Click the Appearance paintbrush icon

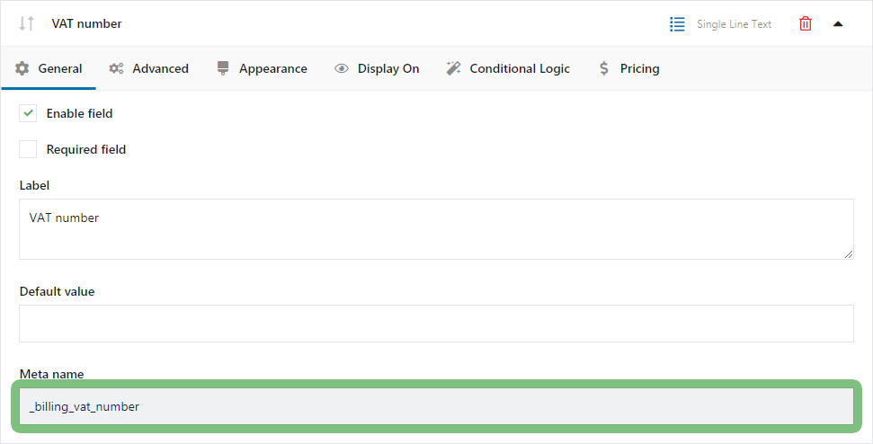point(223,68)
